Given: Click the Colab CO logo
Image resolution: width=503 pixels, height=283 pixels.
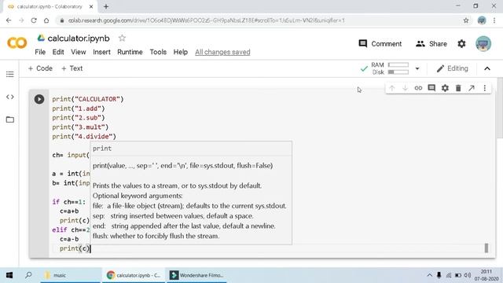Looking at the screenshot, I should pos(17,42).
